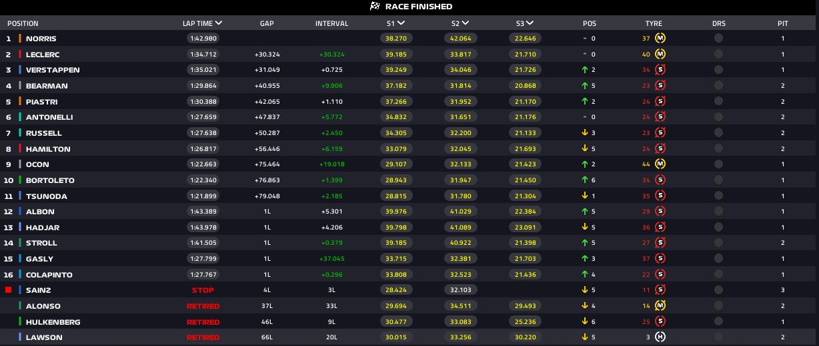The width and height of the screenshot is (819, 346).
Task: Click Ocon's grey team color bar
Action: click(20, 164)
